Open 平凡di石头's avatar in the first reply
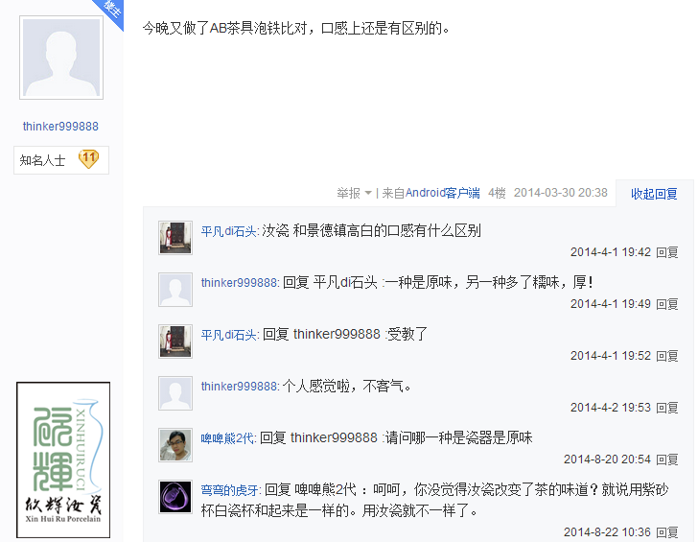This screenshot has height=542, width=698. (x=175, y=238)
